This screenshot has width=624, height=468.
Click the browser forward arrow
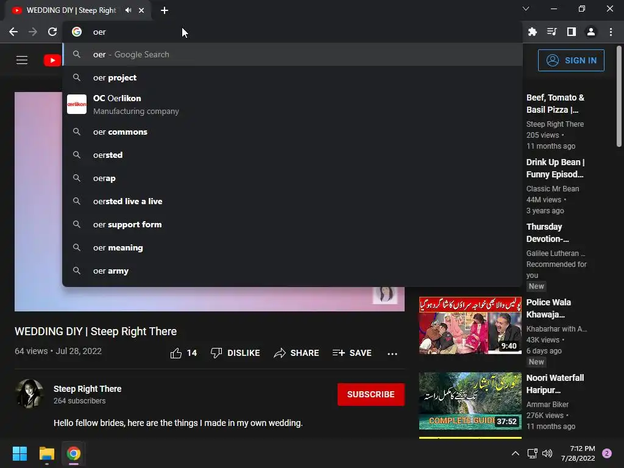tap(33, 32)
